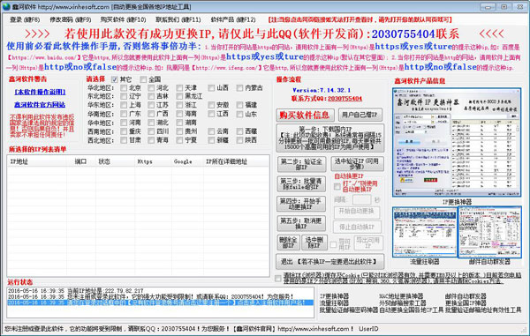Screen dimensions: 530x336
Task: Check the 广东 checkbox
Action: click(x=124, y=114)
